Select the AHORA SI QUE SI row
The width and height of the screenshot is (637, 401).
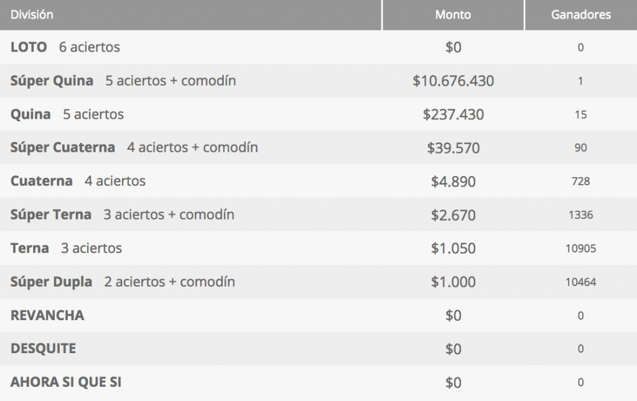(x=318, y=382)
